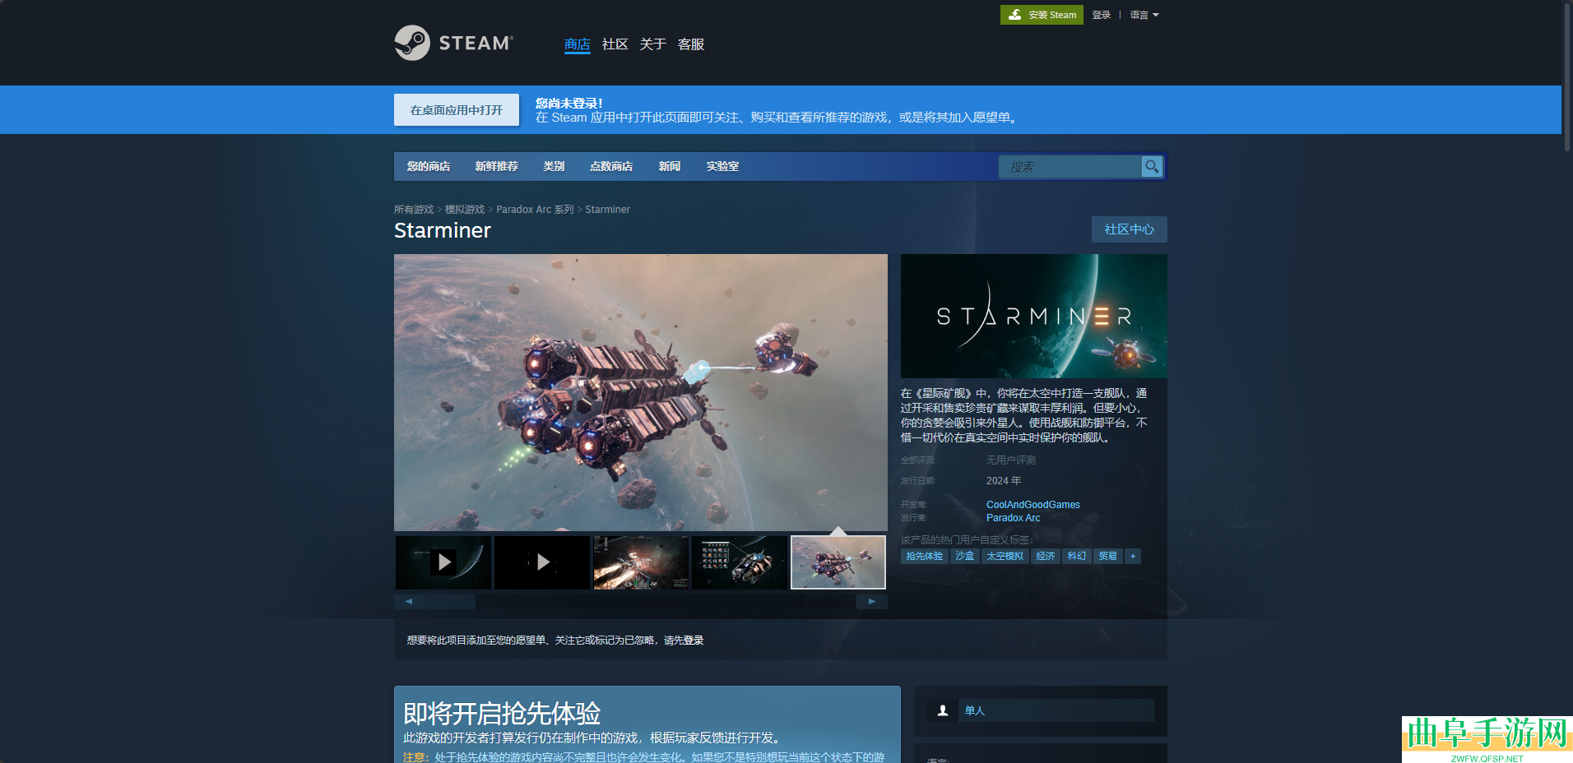Screen dimensions: 1573x763
Task: Open the 新闻 tab
Action: pos(670,166)
